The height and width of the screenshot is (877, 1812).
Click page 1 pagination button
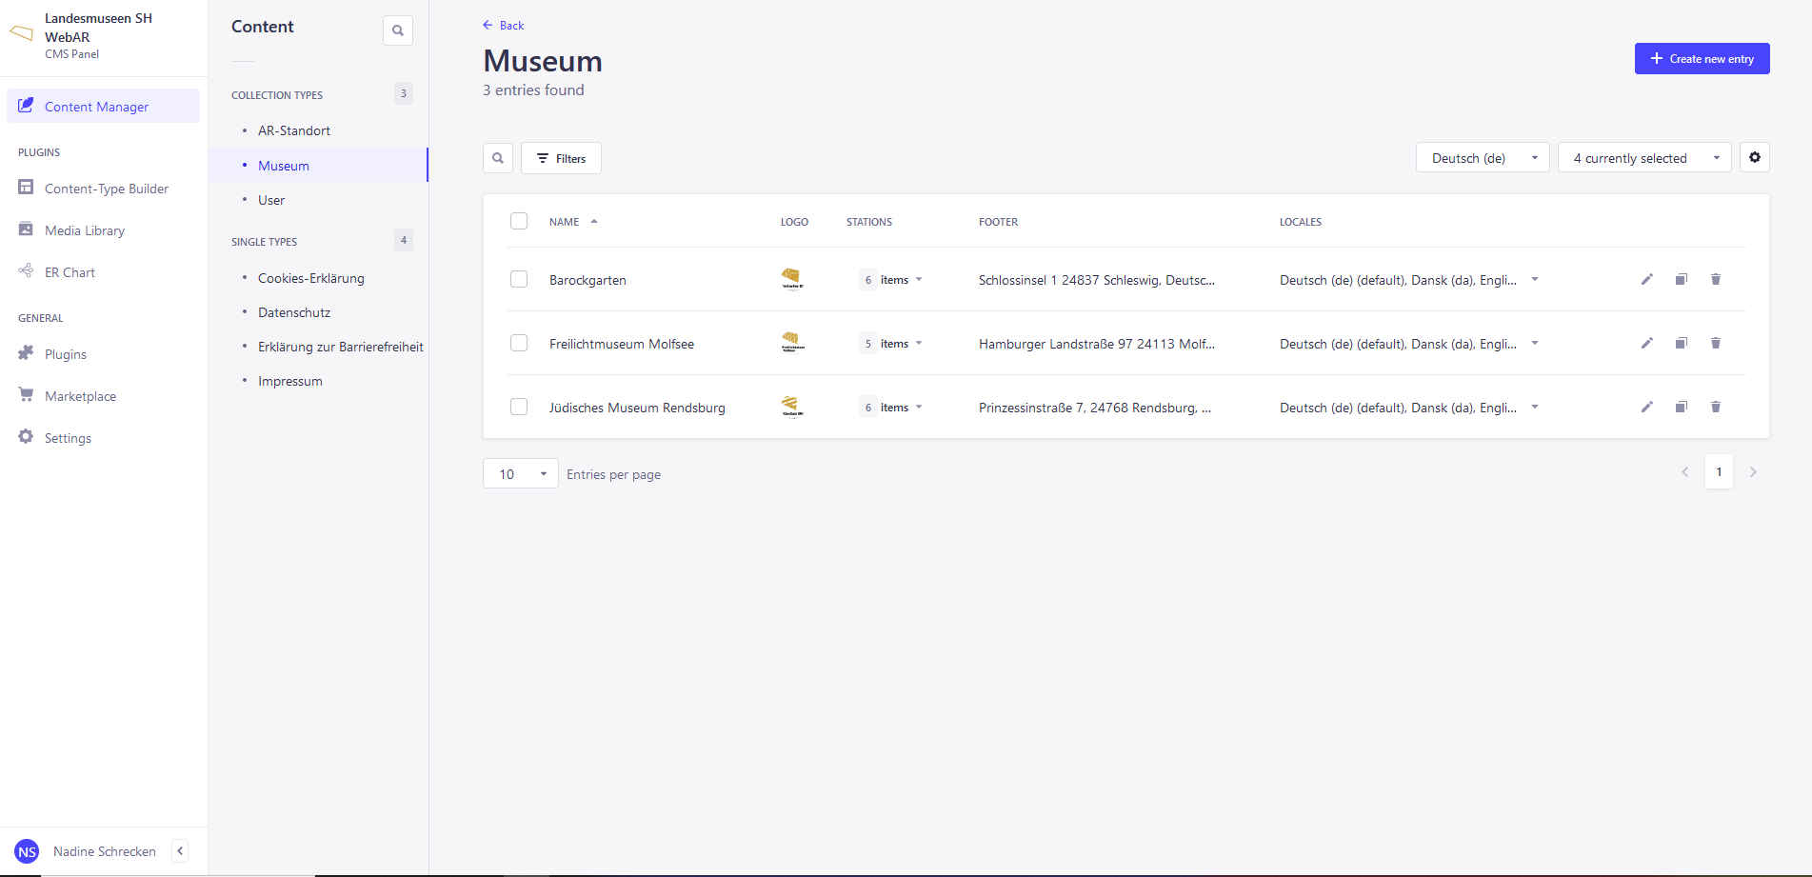click(1719, 472)
